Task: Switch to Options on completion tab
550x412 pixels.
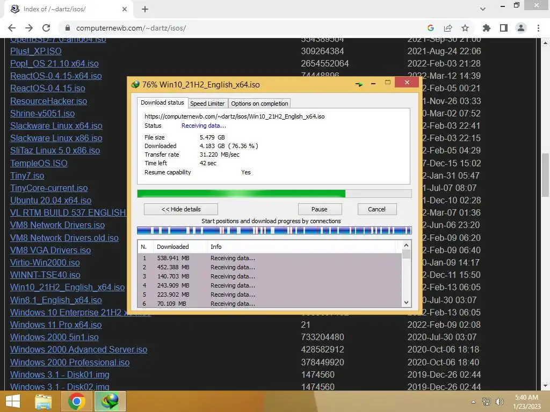Action: click(259, 104)
